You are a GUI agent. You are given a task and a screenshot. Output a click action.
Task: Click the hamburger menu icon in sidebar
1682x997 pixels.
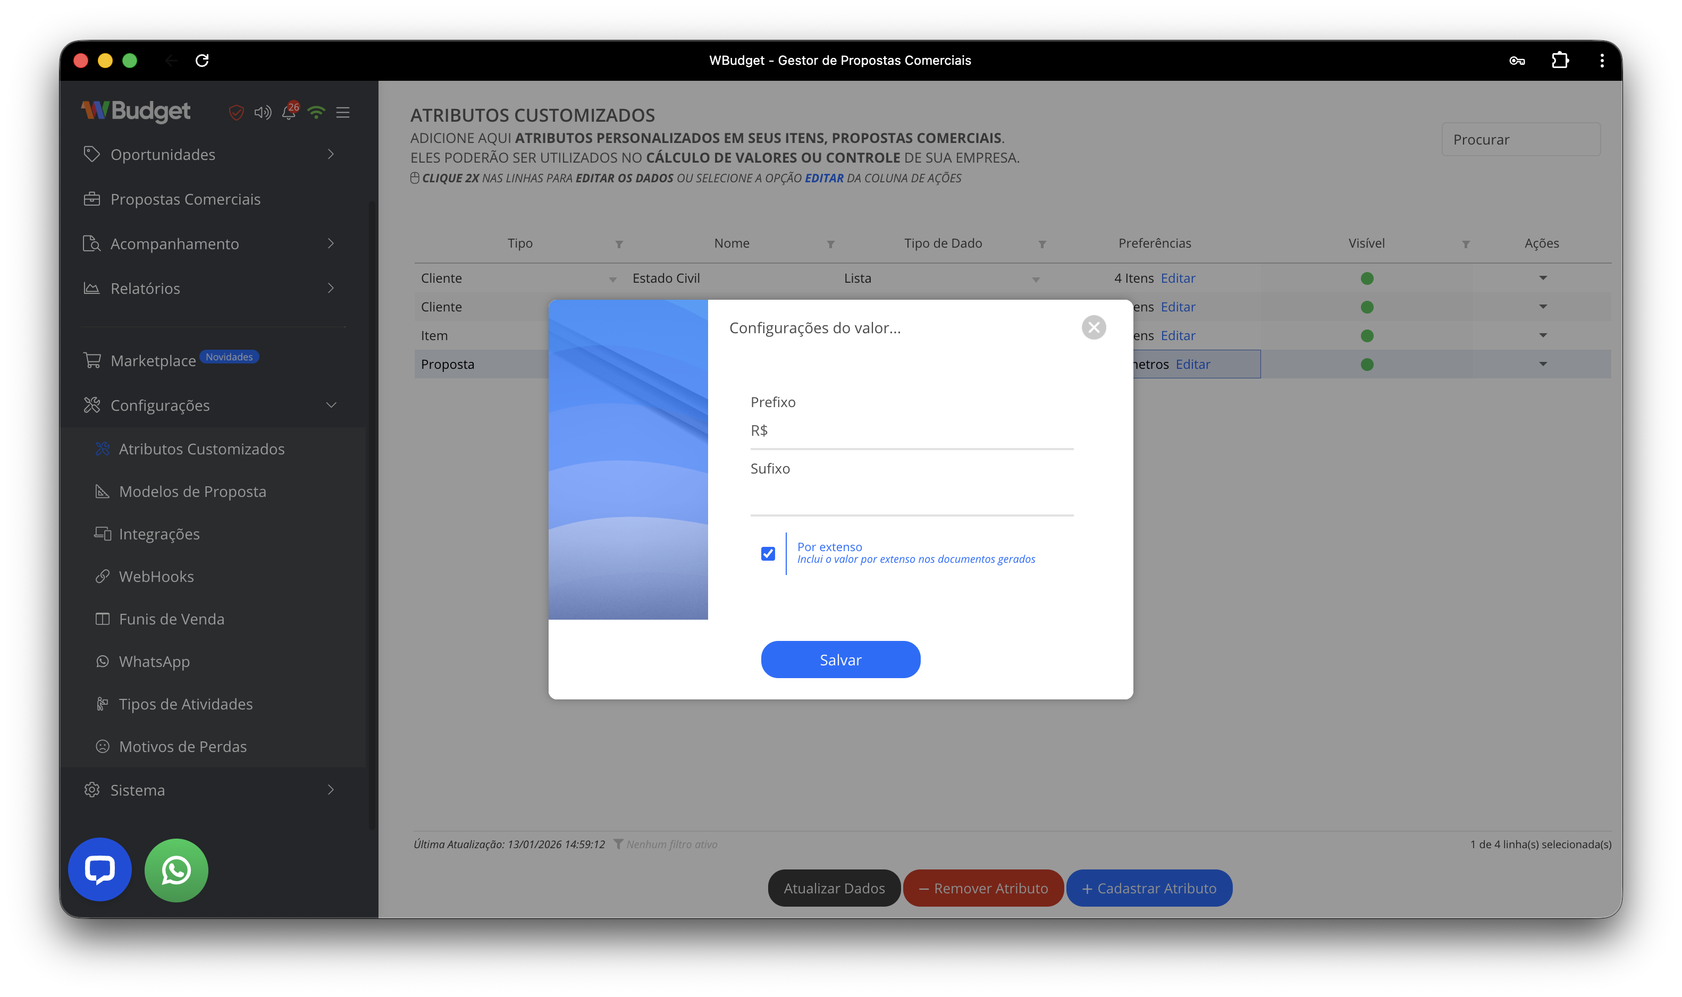coord(343,112)
